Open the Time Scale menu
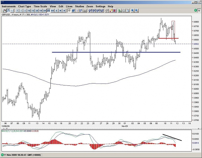 [x=40, y=6]
